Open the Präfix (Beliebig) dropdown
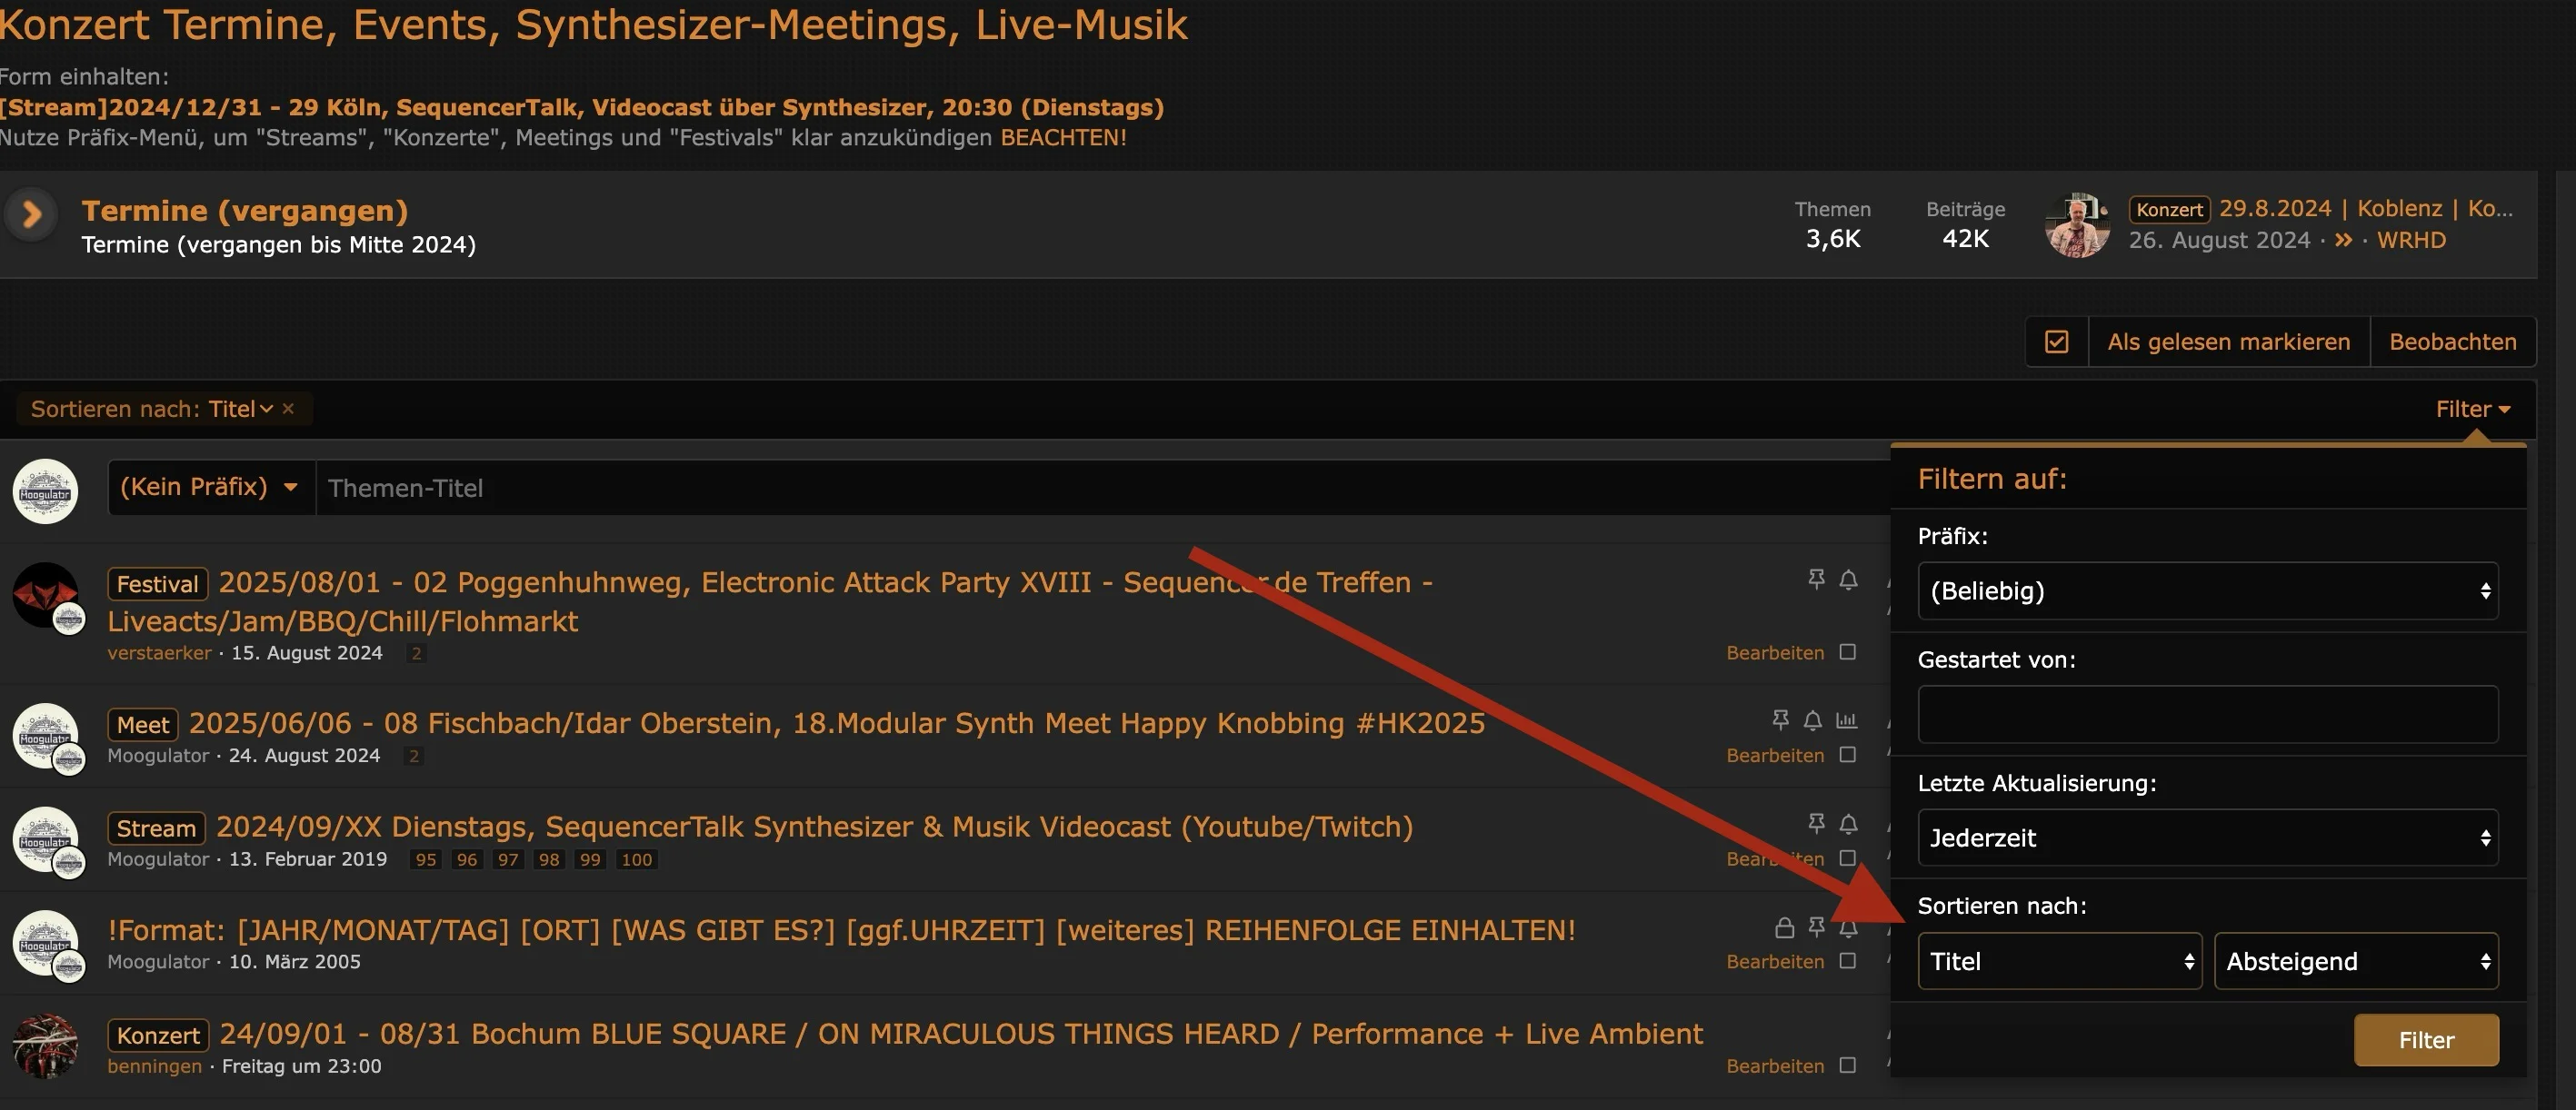This screenshot has width=2576, height=1110. coord(2207,590)
